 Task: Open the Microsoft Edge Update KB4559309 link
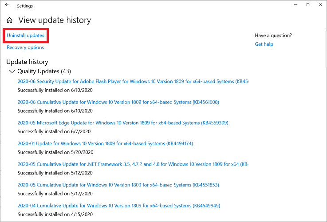click(123, 123)
